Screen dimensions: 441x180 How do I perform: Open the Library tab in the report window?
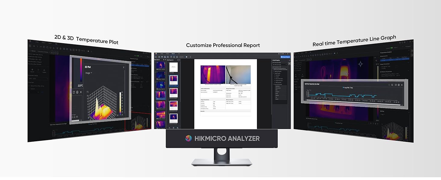click(161, 54)
